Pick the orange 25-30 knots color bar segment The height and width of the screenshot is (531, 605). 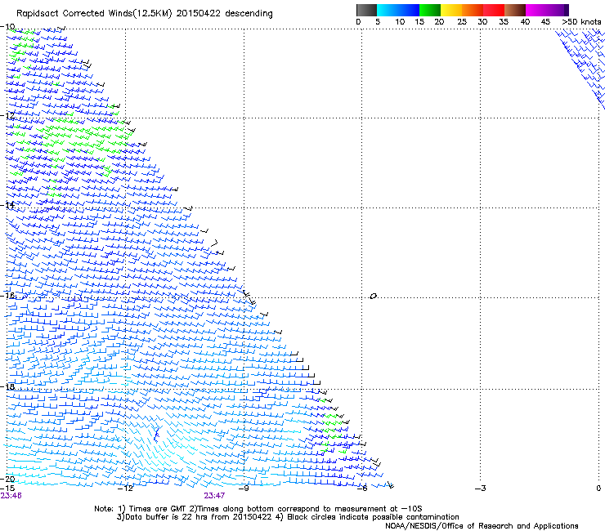coord(473,10)
